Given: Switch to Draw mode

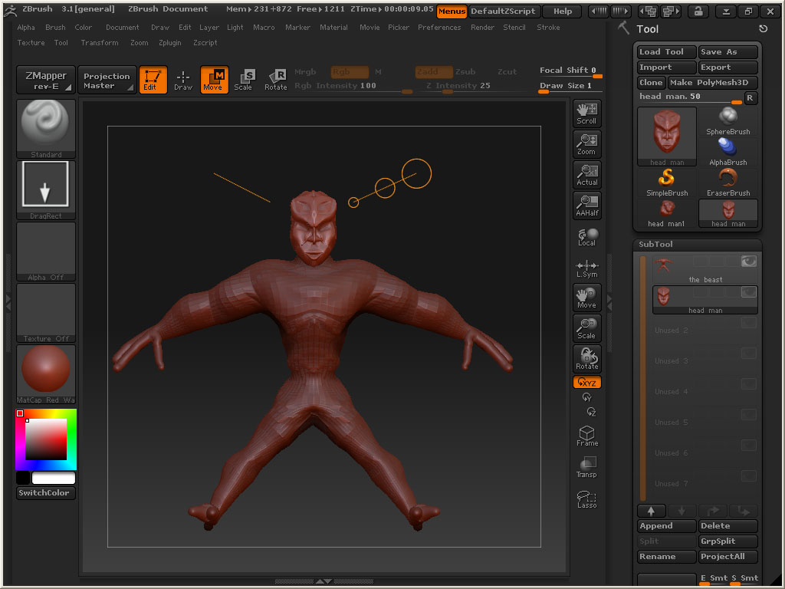Looking at the screenshot, I should click(x=183, y=79).
